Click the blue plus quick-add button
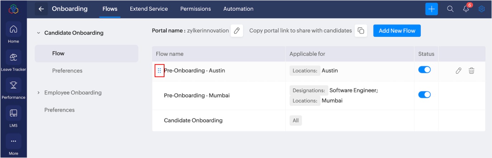 click(431, 9)
